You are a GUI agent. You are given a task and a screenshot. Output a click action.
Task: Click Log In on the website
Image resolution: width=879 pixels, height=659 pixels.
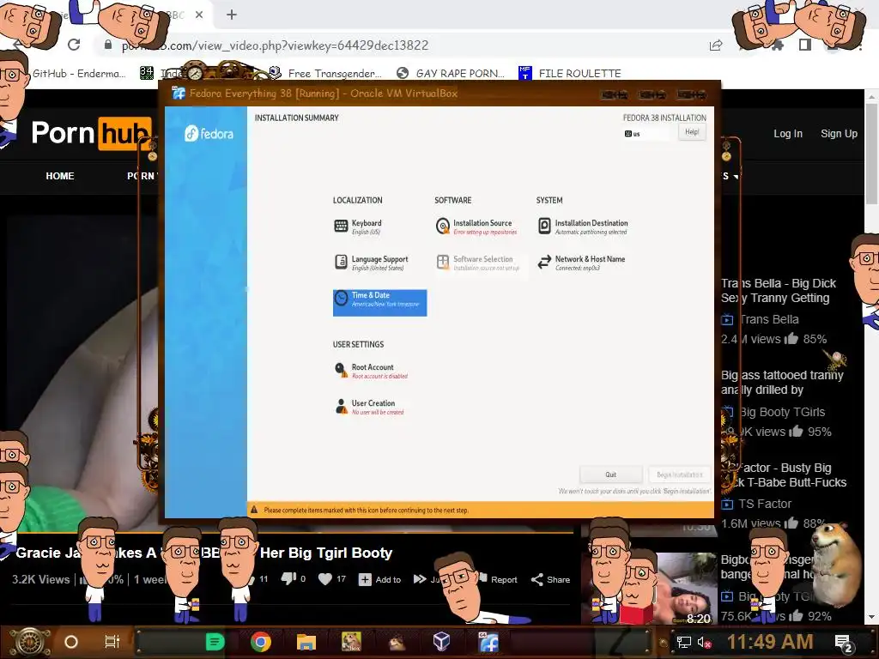coord(788,134)
